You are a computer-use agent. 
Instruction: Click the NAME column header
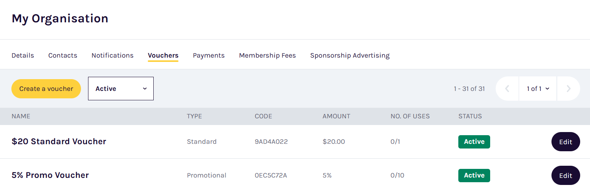(x=21, y=116)
